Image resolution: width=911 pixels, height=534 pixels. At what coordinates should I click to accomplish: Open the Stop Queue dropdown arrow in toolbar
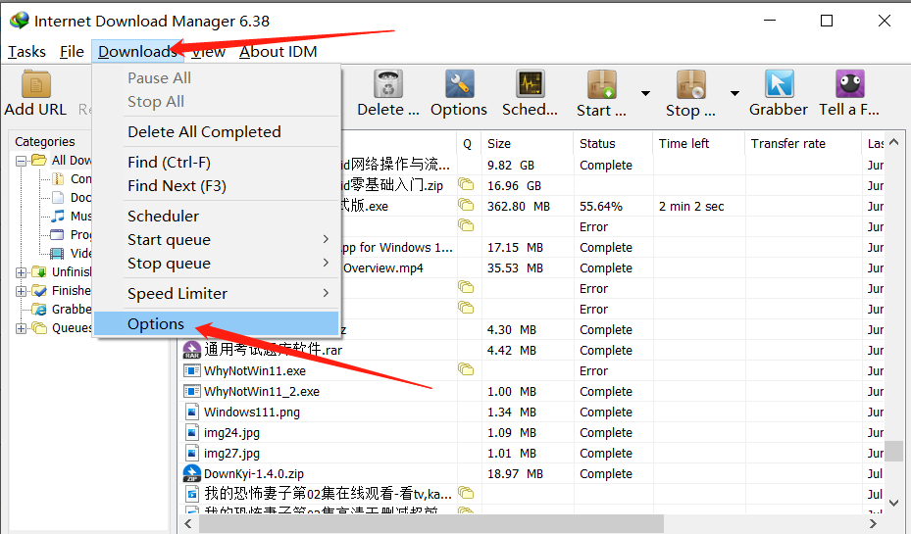tap(734, 94)
